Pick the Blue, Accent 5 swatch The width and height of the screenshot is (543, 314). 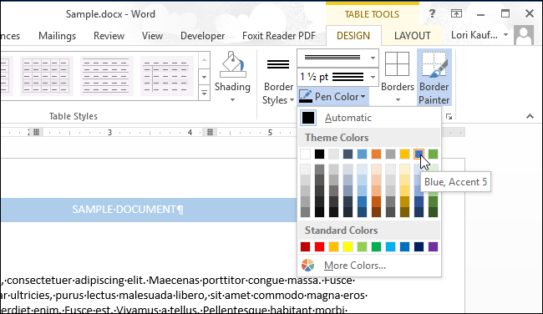click(x=419, y=154)
